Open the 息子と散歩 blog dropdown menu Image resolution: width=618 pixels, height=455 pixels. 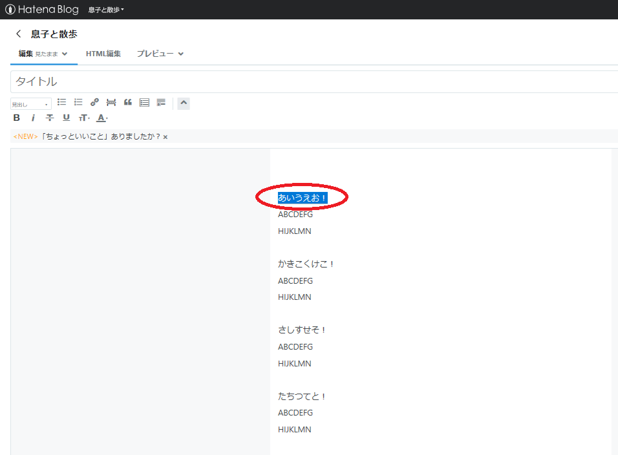click(106, 10)
